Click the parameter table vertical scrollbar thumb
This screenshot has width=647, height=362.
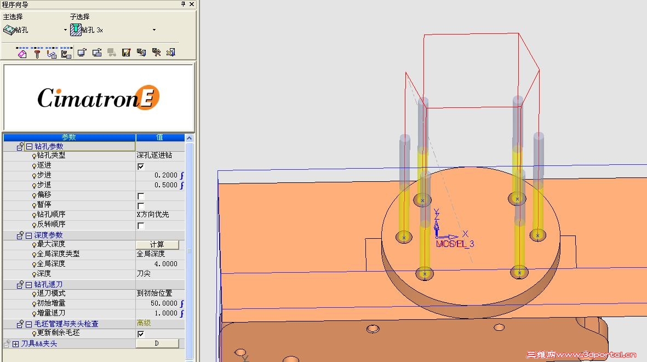coord(190,250)
